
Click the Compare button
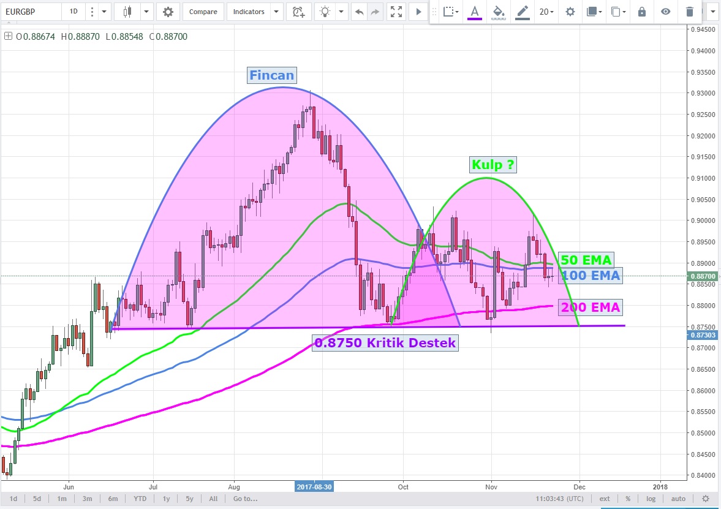pos(202,12)
